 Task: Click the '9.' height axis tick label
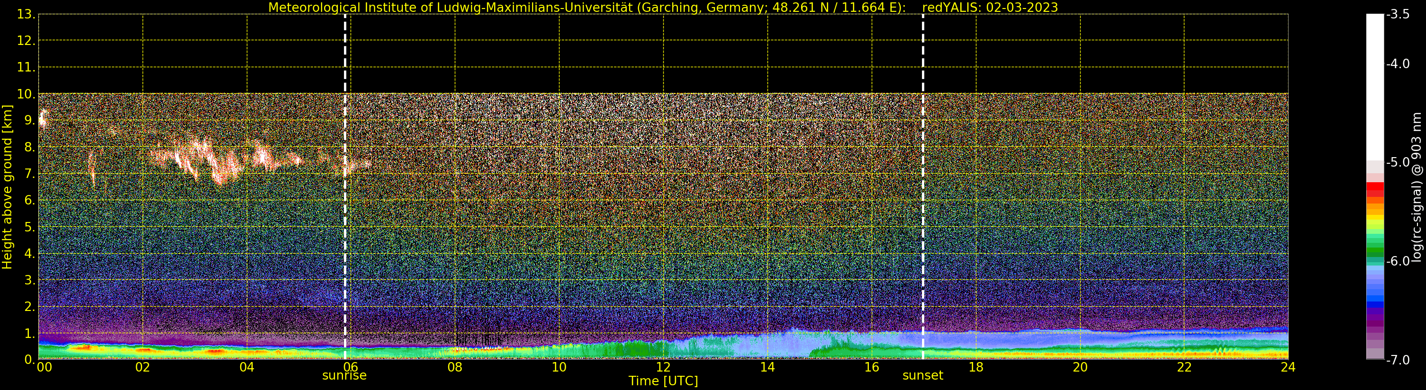[29, 121]
